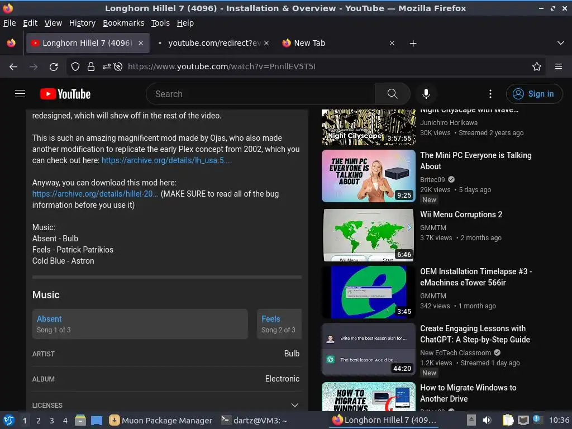Viewport: 572px width, 429px height.
Task: Visit Junichiro Horikawa channel name
Action: point(449,122)
